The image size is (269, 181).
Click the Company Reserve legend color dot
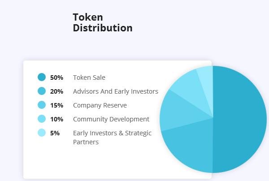(42, 105)
